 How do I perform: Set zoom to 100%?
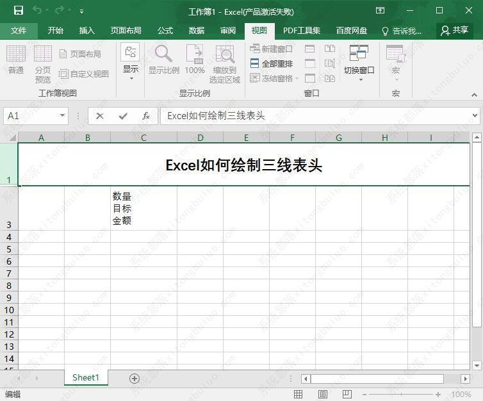195,63
